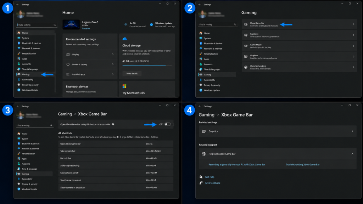The width and height of the screenshot is (363, 204).
Task: Click Accounts icon in panel 1 sidebar
Action: point(19,64)
